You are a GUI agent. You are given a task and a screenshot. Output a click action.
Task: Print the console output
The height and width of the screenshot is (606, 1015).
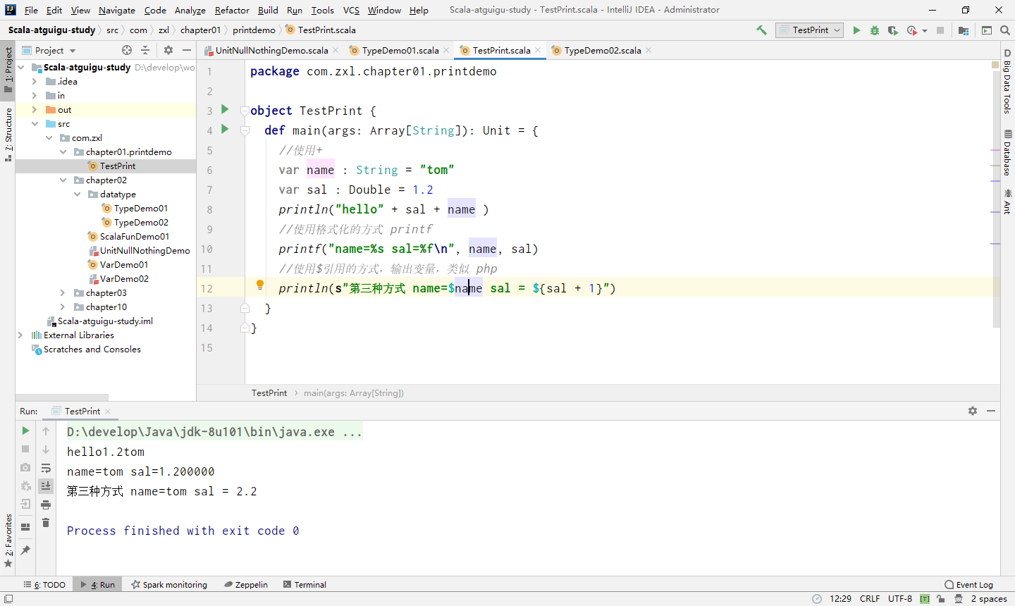[x=46, y=504]
